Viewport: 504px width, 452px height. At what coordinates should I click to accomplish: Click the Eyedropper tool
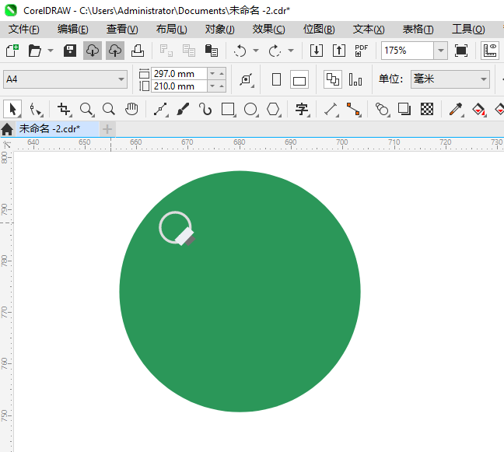click(x=456, y=110)
